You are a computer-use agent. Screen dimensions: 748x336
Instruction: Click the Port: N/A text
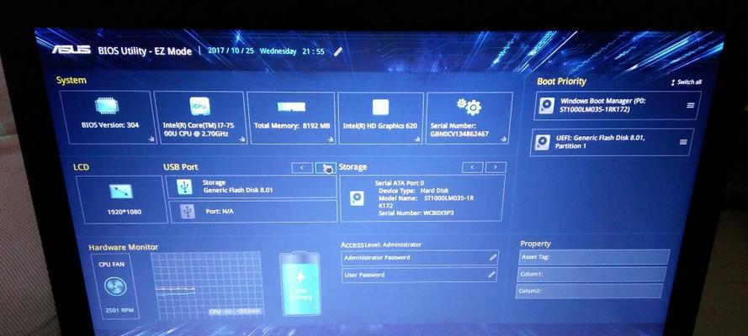coord(220,211)
